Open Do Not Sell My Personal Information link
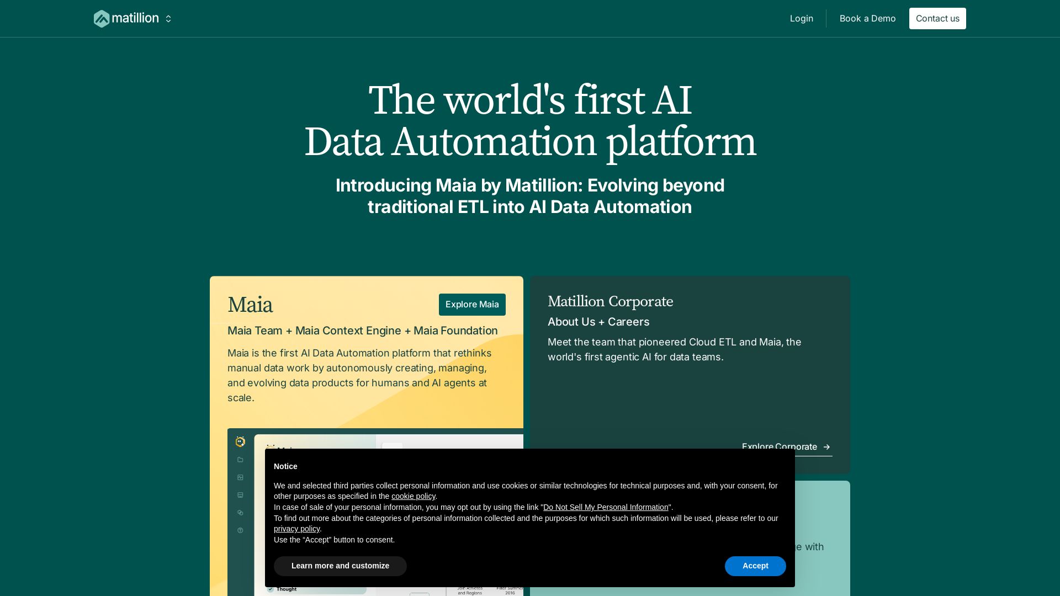This screenshot has height=596, width=1060. tap(606, 507)
